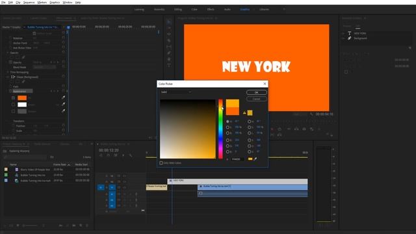Select the R radio button in RGB column
The image size is (416, 234).
[x=227, y=140]
